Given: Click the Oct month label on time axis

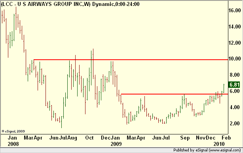Looking at the screenshot, I should tap(89, 138).
